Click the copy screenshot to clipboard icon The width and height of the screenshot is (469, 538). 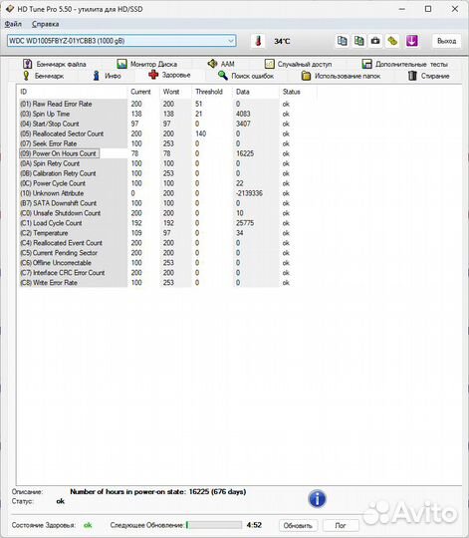click(358, 41)
